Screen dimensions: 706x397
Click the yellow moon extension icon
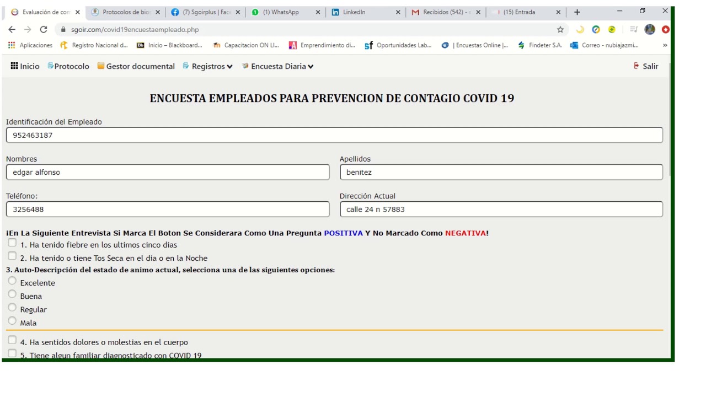coord(580,30)
